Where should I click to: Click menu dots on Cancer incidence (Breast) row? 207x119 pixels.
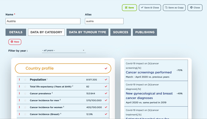pos(19,114)
